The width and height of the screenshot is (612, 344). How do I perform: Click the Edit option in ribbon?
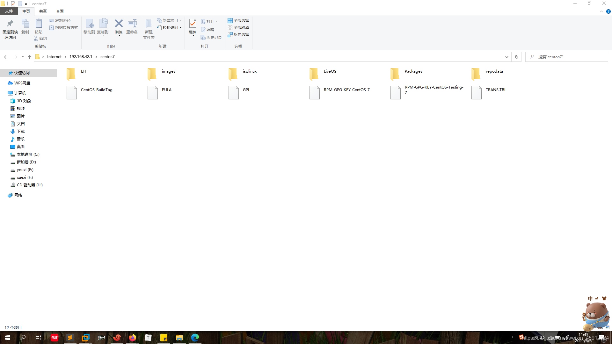tap(208, 30)
